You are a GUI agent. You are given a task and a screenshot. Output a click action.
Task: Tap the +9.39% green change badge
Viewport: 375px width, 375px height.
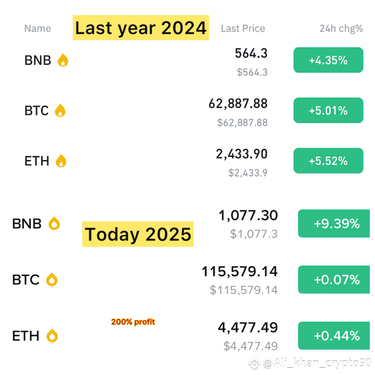[x=334, y=223]
